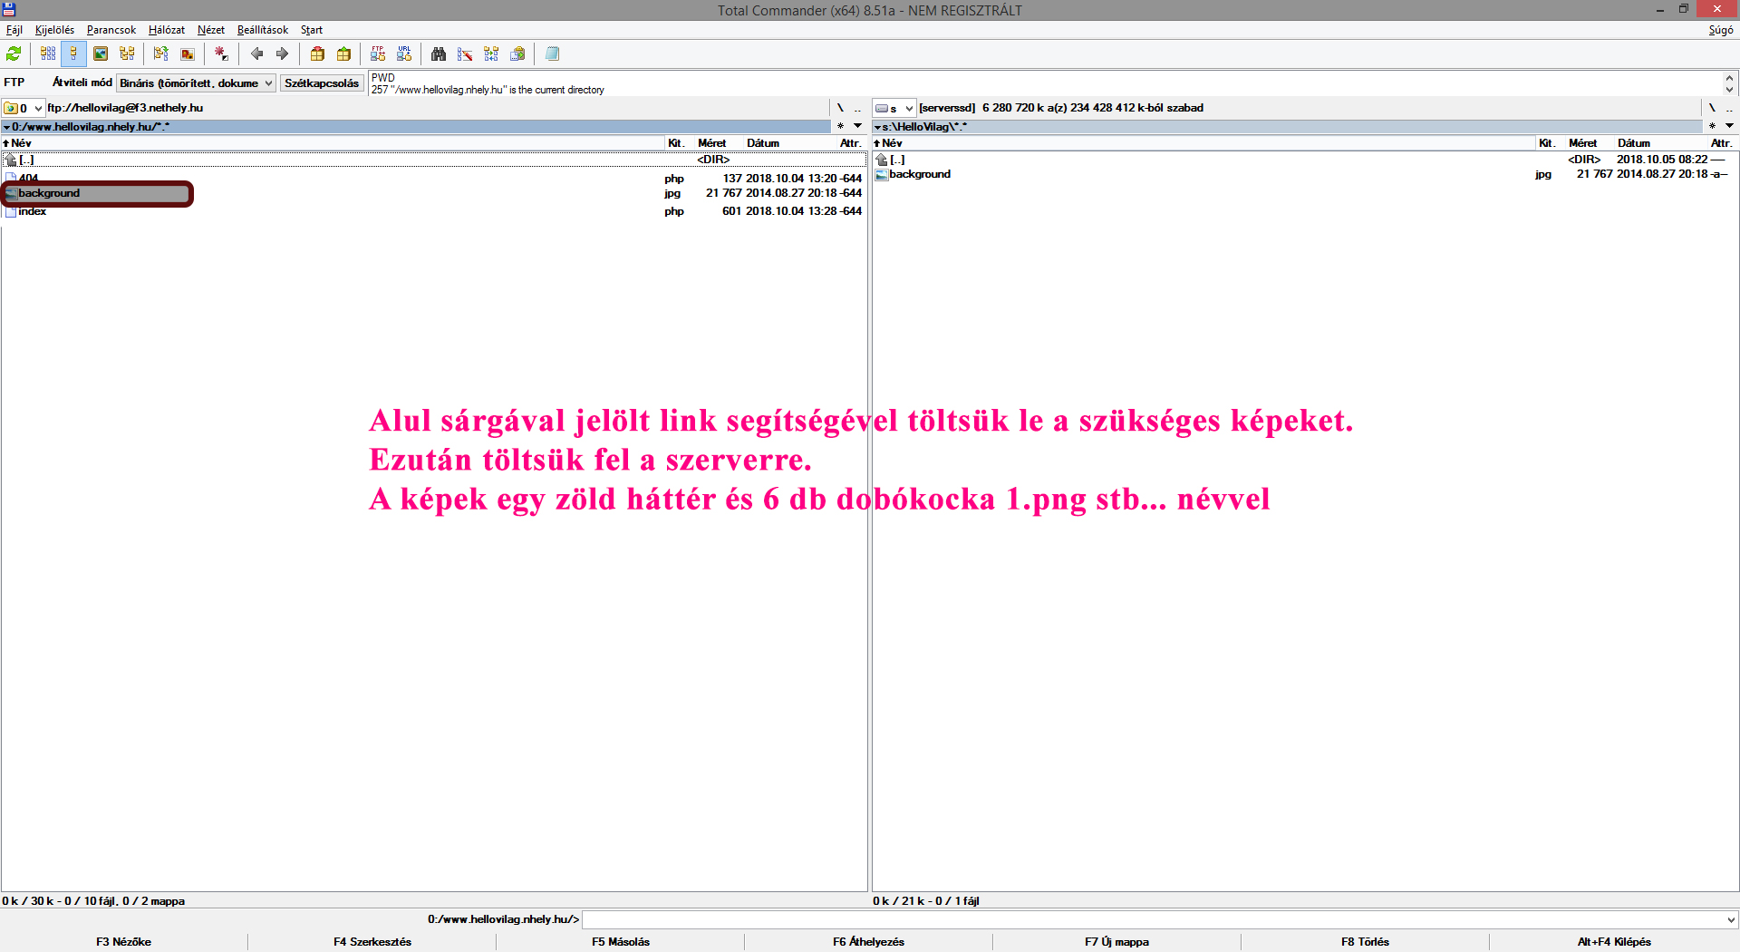Screen dimensions: 1740x952
Task: Click the FTP connect toolbar icon
Action: pos(378,54)
